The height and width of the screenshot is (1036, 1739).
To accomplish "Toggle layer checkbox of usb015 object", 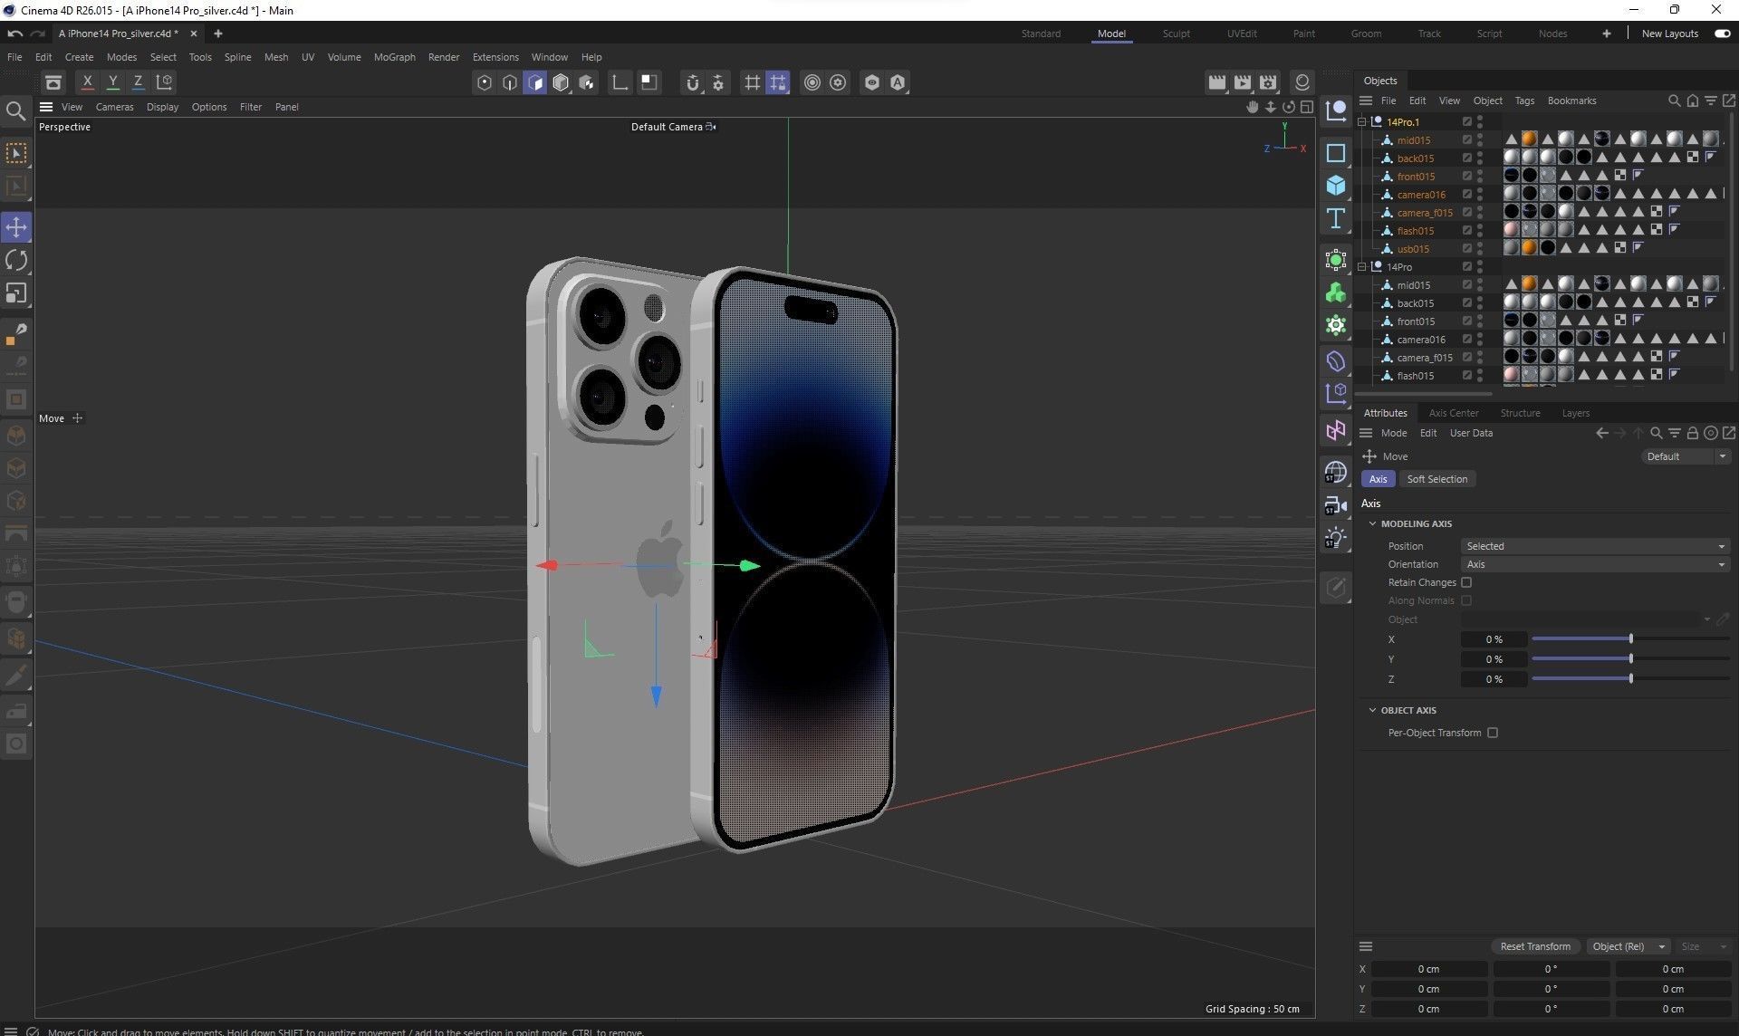I will click(x=1467, y=248).
